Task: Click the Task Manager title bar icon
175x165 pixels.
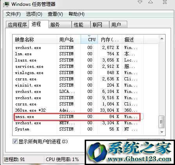Action: [6, 4]
